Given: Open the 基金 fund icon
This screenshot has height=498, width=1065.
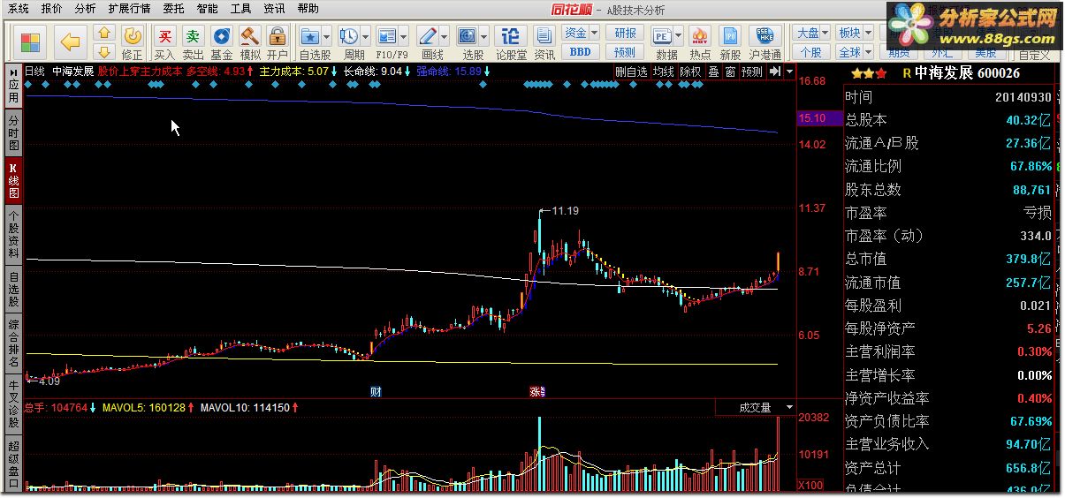Looking at the screenshot, I should click(x=221, y=36).
